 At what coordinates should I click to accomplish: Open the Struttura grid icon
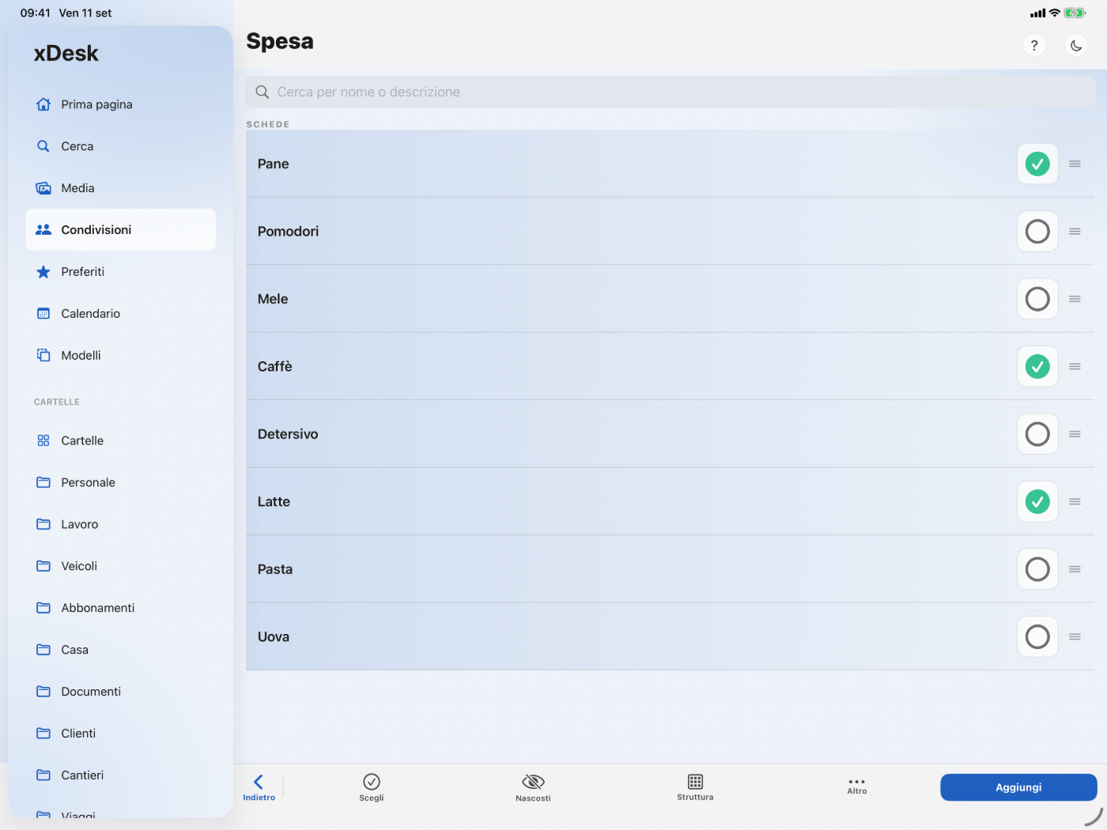pos(695,782)
